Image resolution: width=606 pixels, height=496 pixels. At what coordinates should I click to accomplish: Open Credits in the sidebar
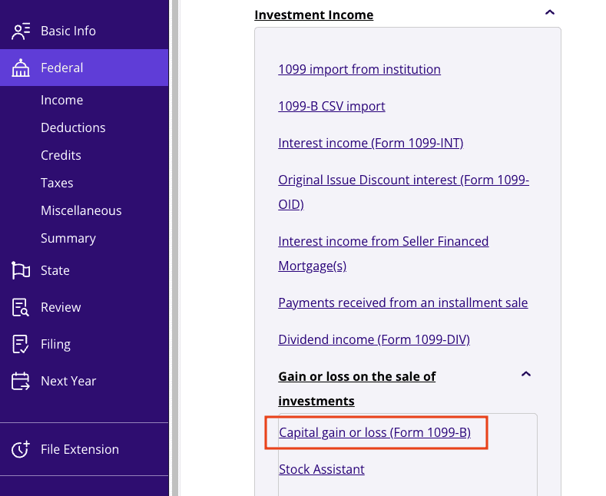click(x=61, y=155)
